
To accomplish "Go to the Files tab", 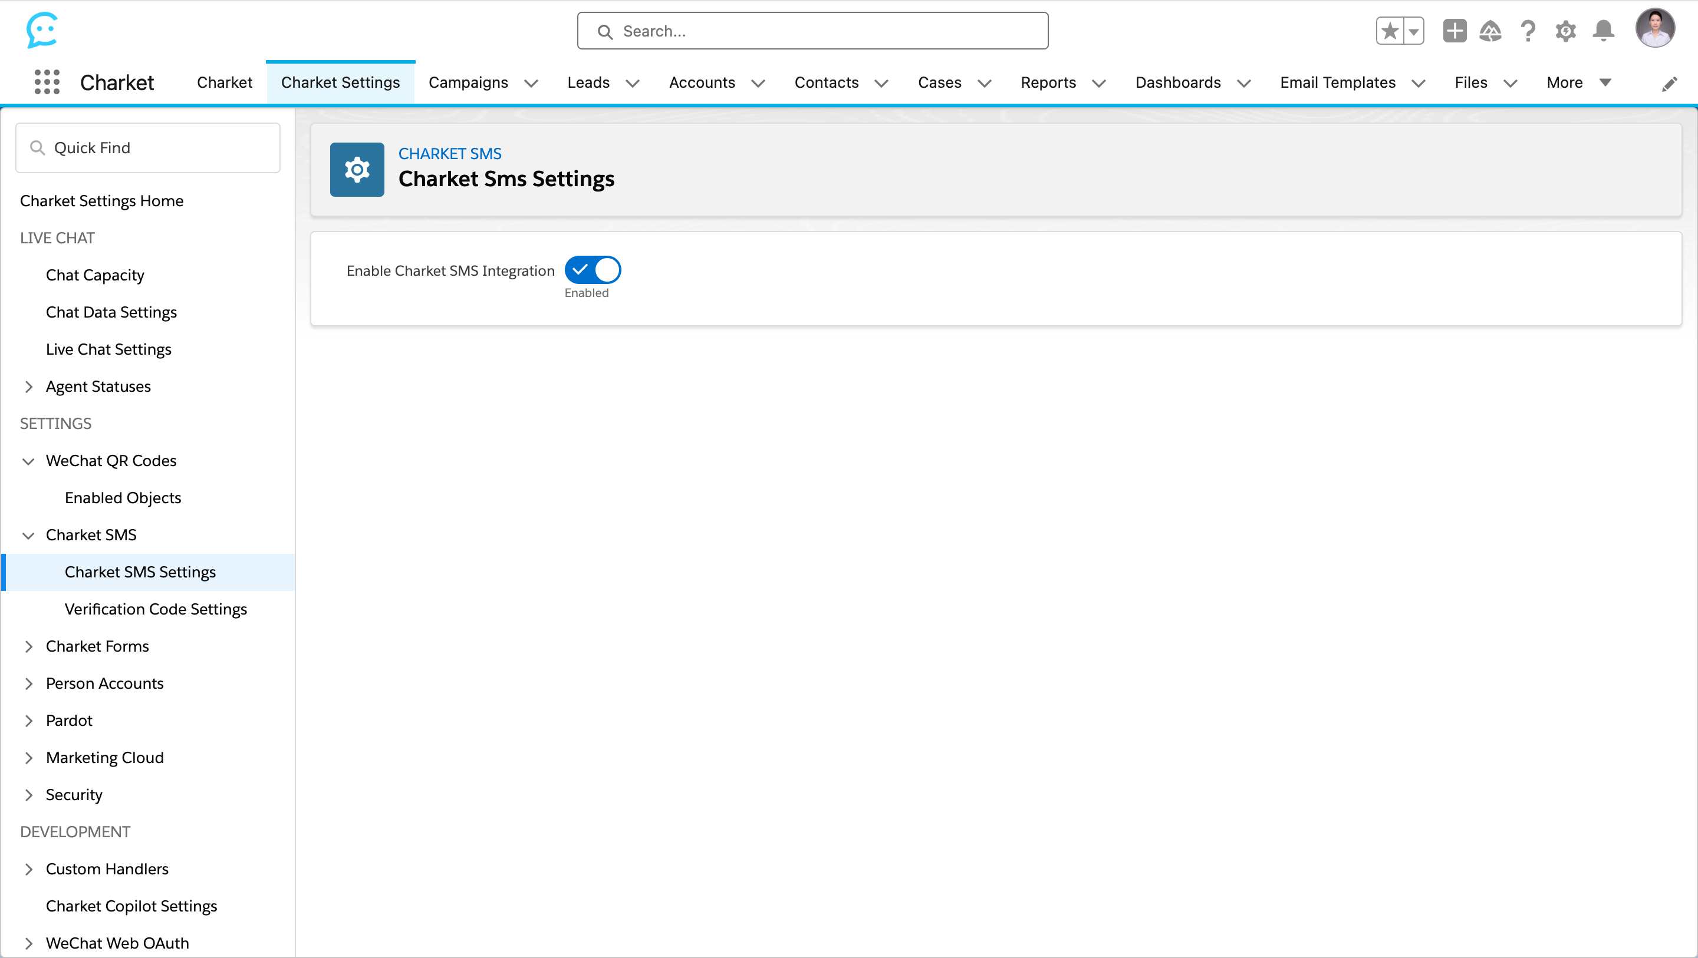I will point(1470,82).
